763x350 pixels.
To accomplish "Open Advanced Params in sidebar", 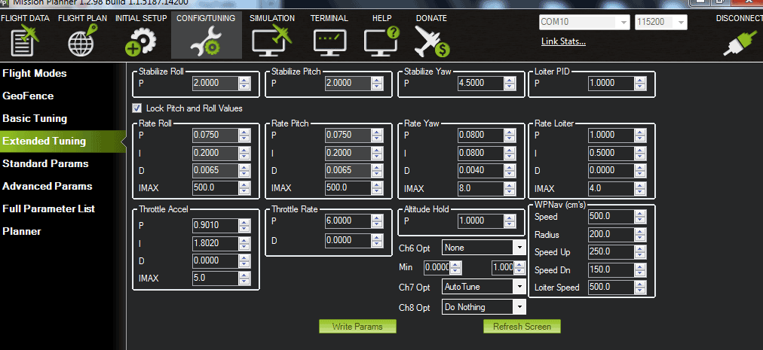I will click(x=47, y=186).
